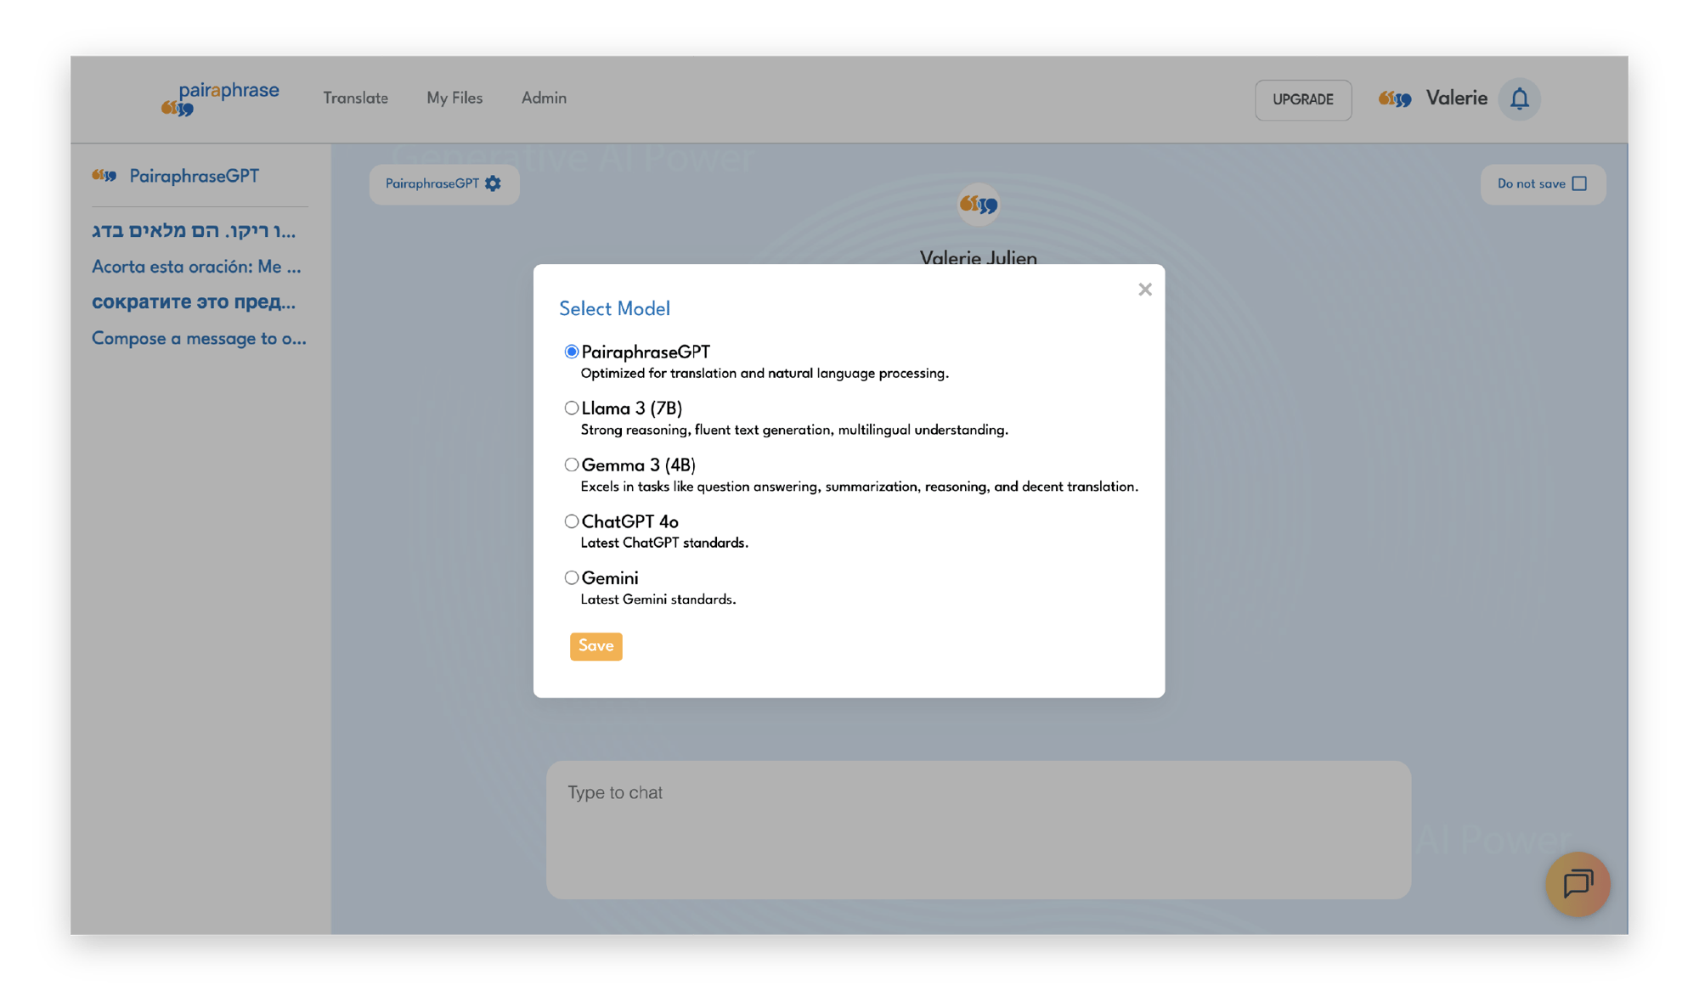Viewport: 1699px width, 991px height.
Task: Select the ChatGPT 4o radio option
Action: [x=572, y=521]
